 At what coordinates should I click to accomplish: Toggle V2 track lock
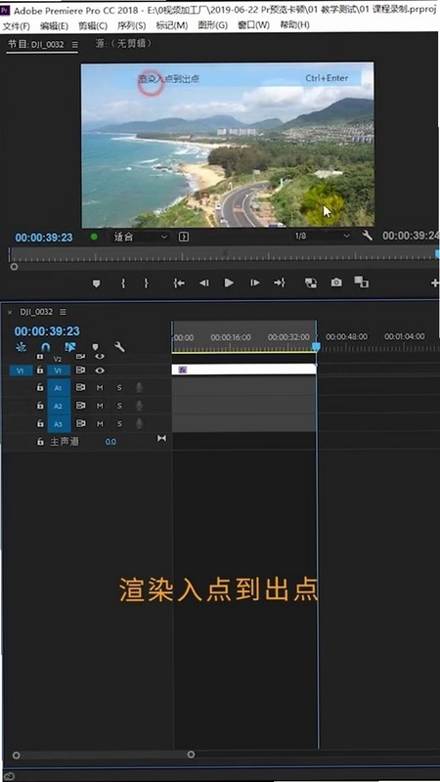point(40,357)
